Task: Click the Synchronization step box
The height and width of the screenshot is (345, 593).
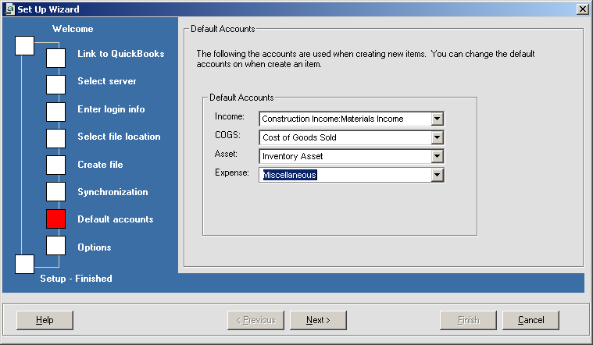Action: tap(56, 192)
